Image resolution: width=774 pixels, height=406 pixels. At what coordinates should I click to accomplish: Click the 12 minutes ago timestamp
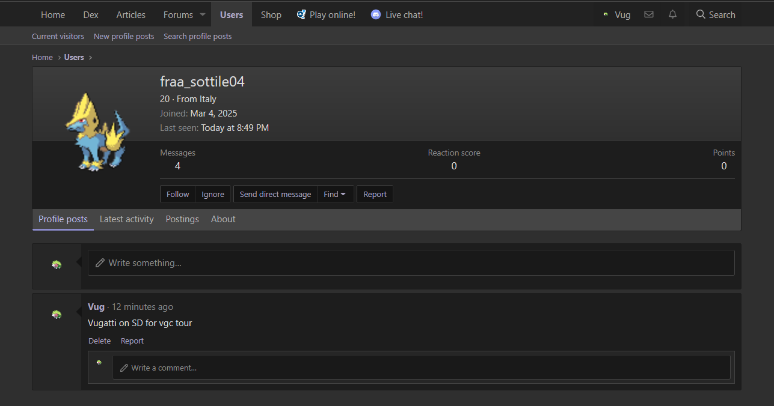click(143, 306)
